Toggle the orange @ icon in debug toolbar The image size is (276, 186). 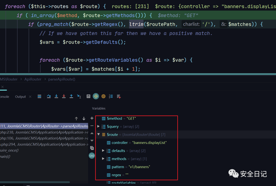103,96
